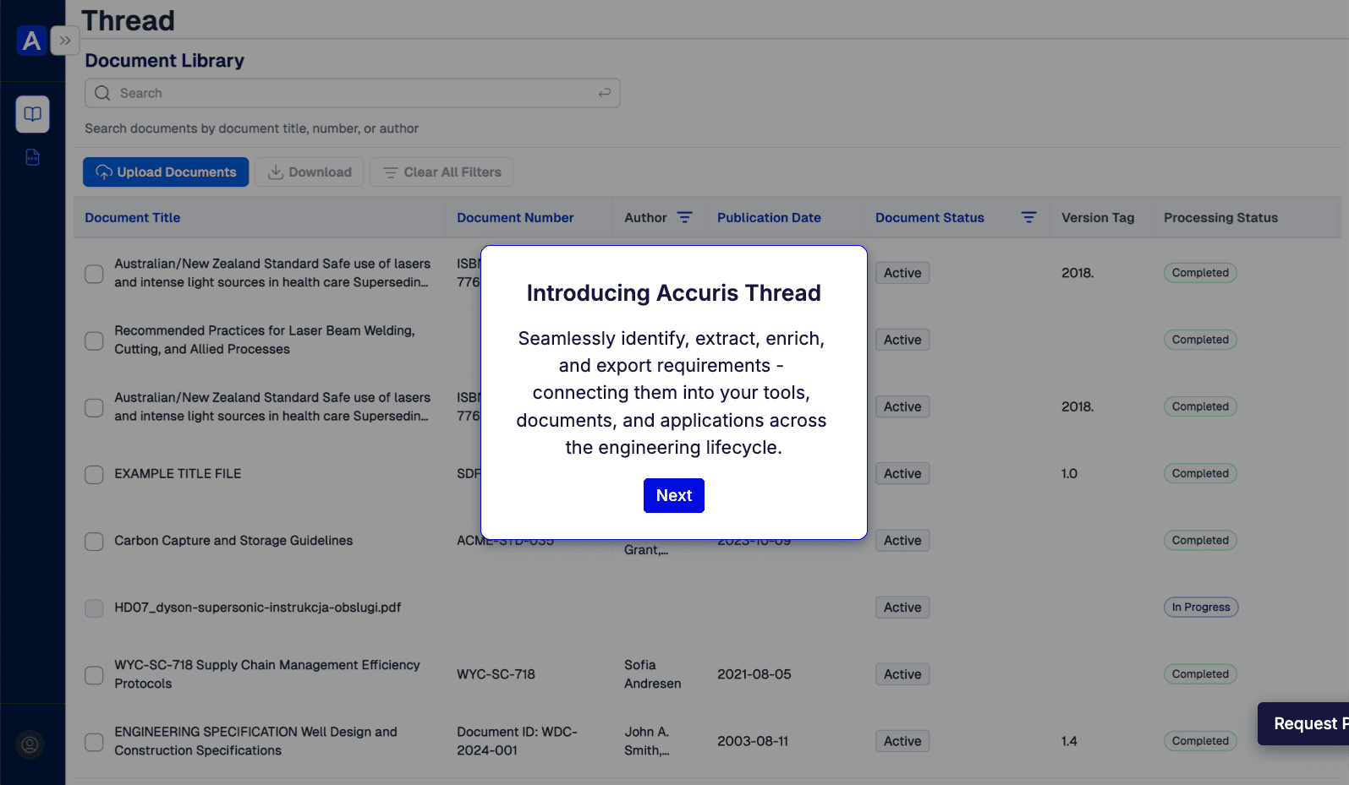Focus the document Search input field
1349x785 pixels.
[x=353, y=93]
